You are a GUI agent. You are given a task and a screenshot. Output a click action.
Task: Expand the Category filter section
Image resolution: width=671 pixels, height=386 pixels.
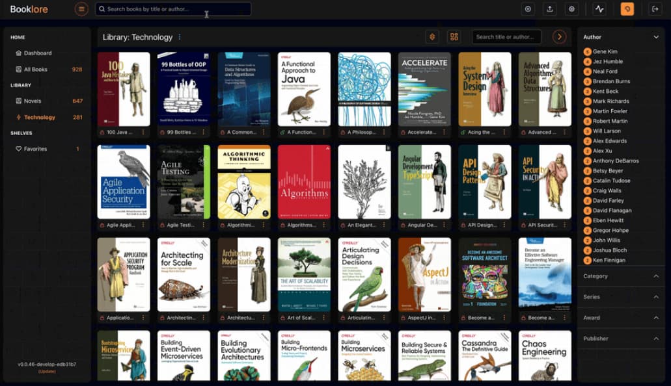click(x=655, y=276)
